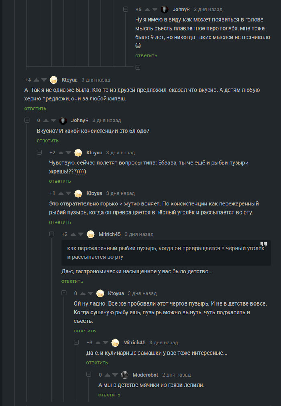The width and height of the screenshot is (281, 406).
Task: Collapse JohnyR's top +5 comment thread
Action: tap(126, 9)
